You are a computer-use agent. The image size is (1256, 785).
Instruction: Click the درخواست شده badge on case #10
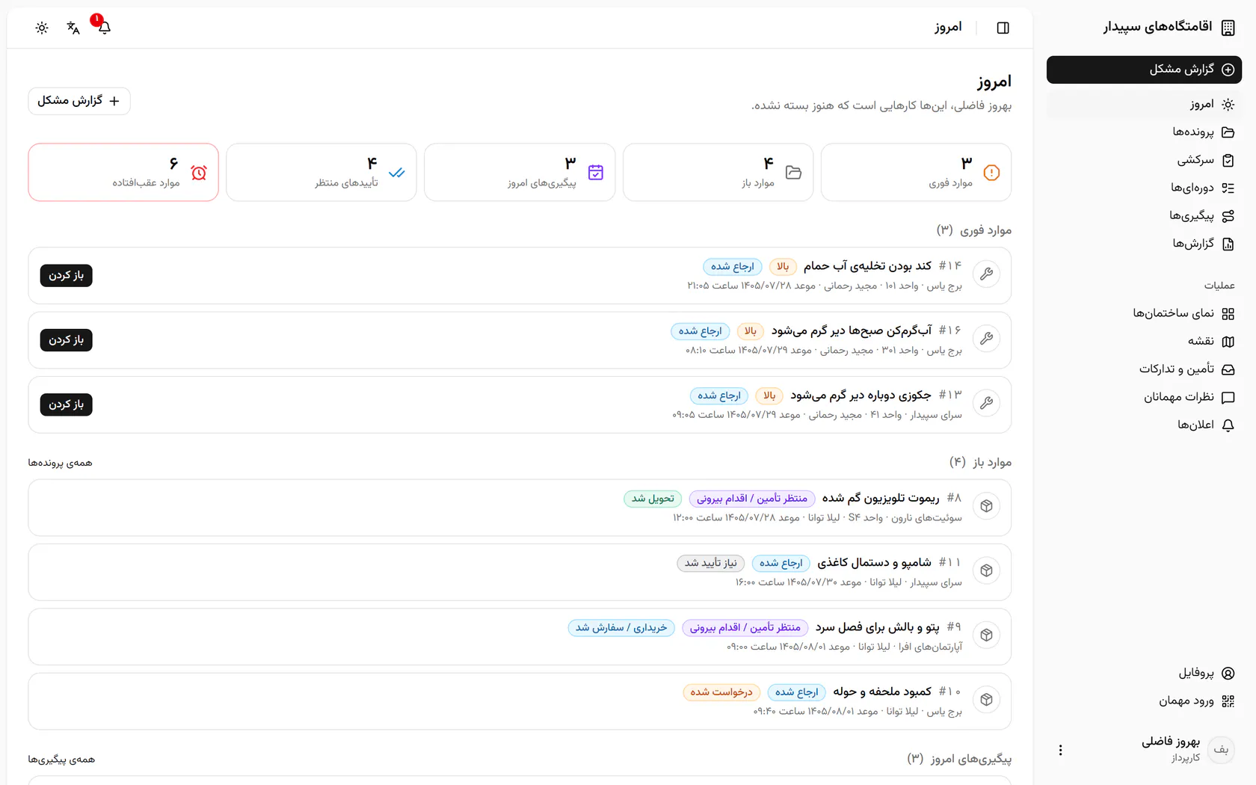tap(721, 692)
